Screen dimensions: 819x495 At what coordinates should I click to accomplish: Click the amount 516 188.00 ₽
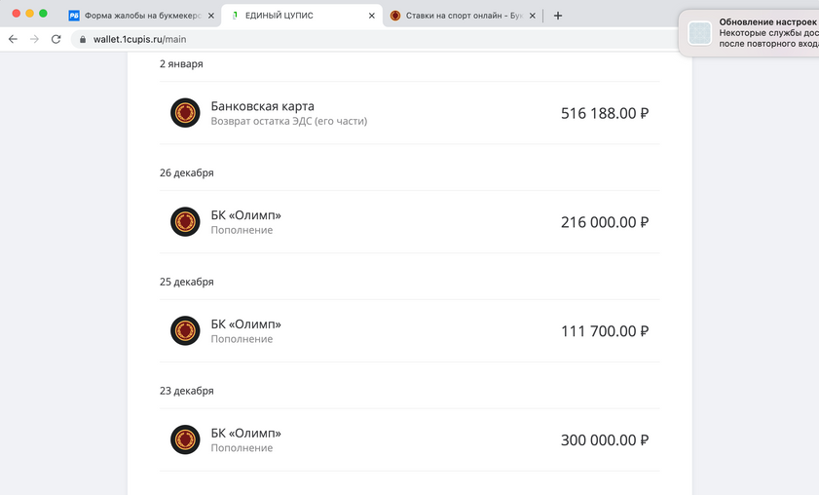click(x=605, y=113)
